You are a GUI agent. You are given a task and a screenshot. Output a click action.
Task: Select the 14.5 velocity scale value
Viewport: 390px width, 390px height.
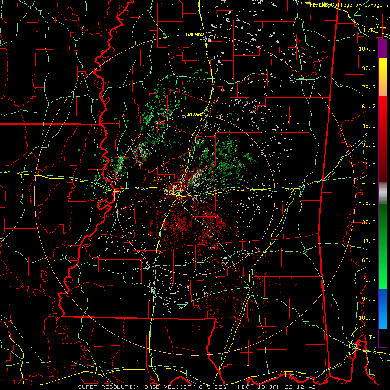click(369, 164)
